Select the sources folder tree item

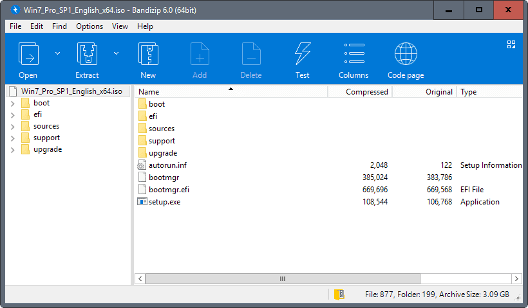pyautogui.click(x=46, y=126)
